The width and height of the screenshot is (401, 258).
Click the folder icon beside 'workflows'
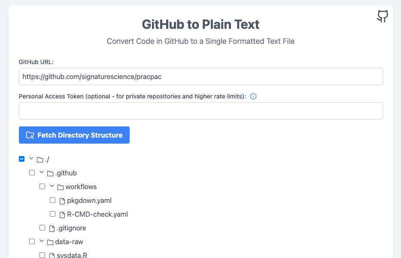click(x=61, y=187)
